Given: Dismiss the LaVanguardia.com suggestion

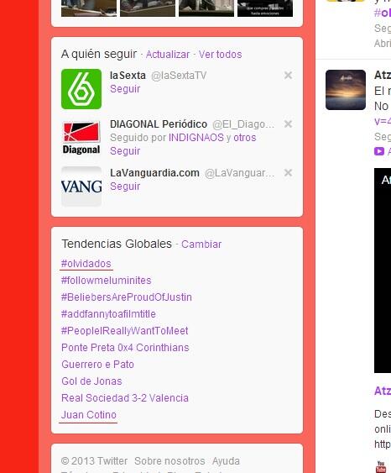Looking at the screenshot, I should tap(288, 173).
